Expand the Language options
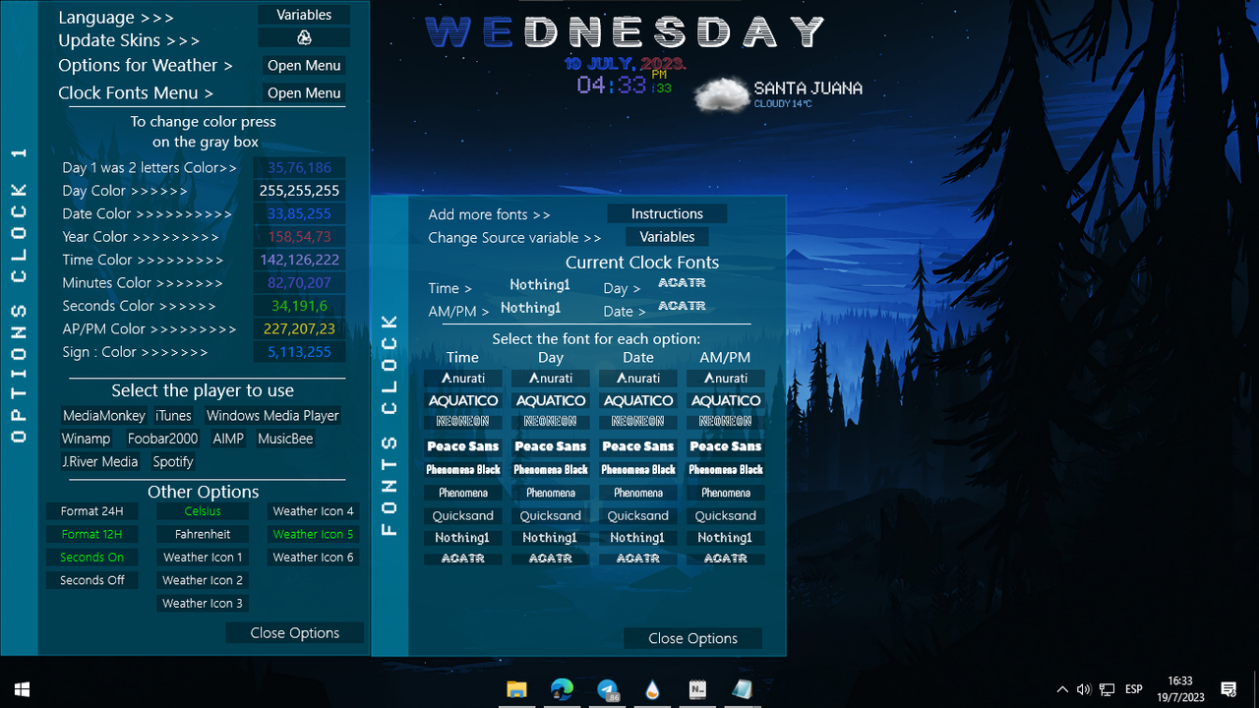This screenshot has height=708, width=1259. tap(116, 17)
